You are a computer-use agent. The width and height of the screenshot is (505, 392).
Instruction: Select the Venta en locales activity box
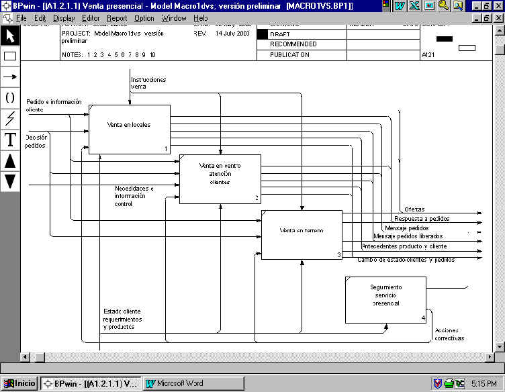click(x=130, y=130)
